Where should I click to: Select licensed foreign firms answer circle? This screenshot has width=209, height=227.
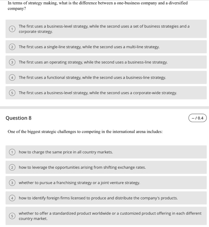(12, 198)
